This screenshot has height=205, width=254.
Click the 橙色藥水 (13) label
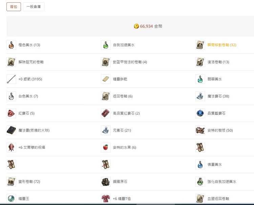(29, 45)
